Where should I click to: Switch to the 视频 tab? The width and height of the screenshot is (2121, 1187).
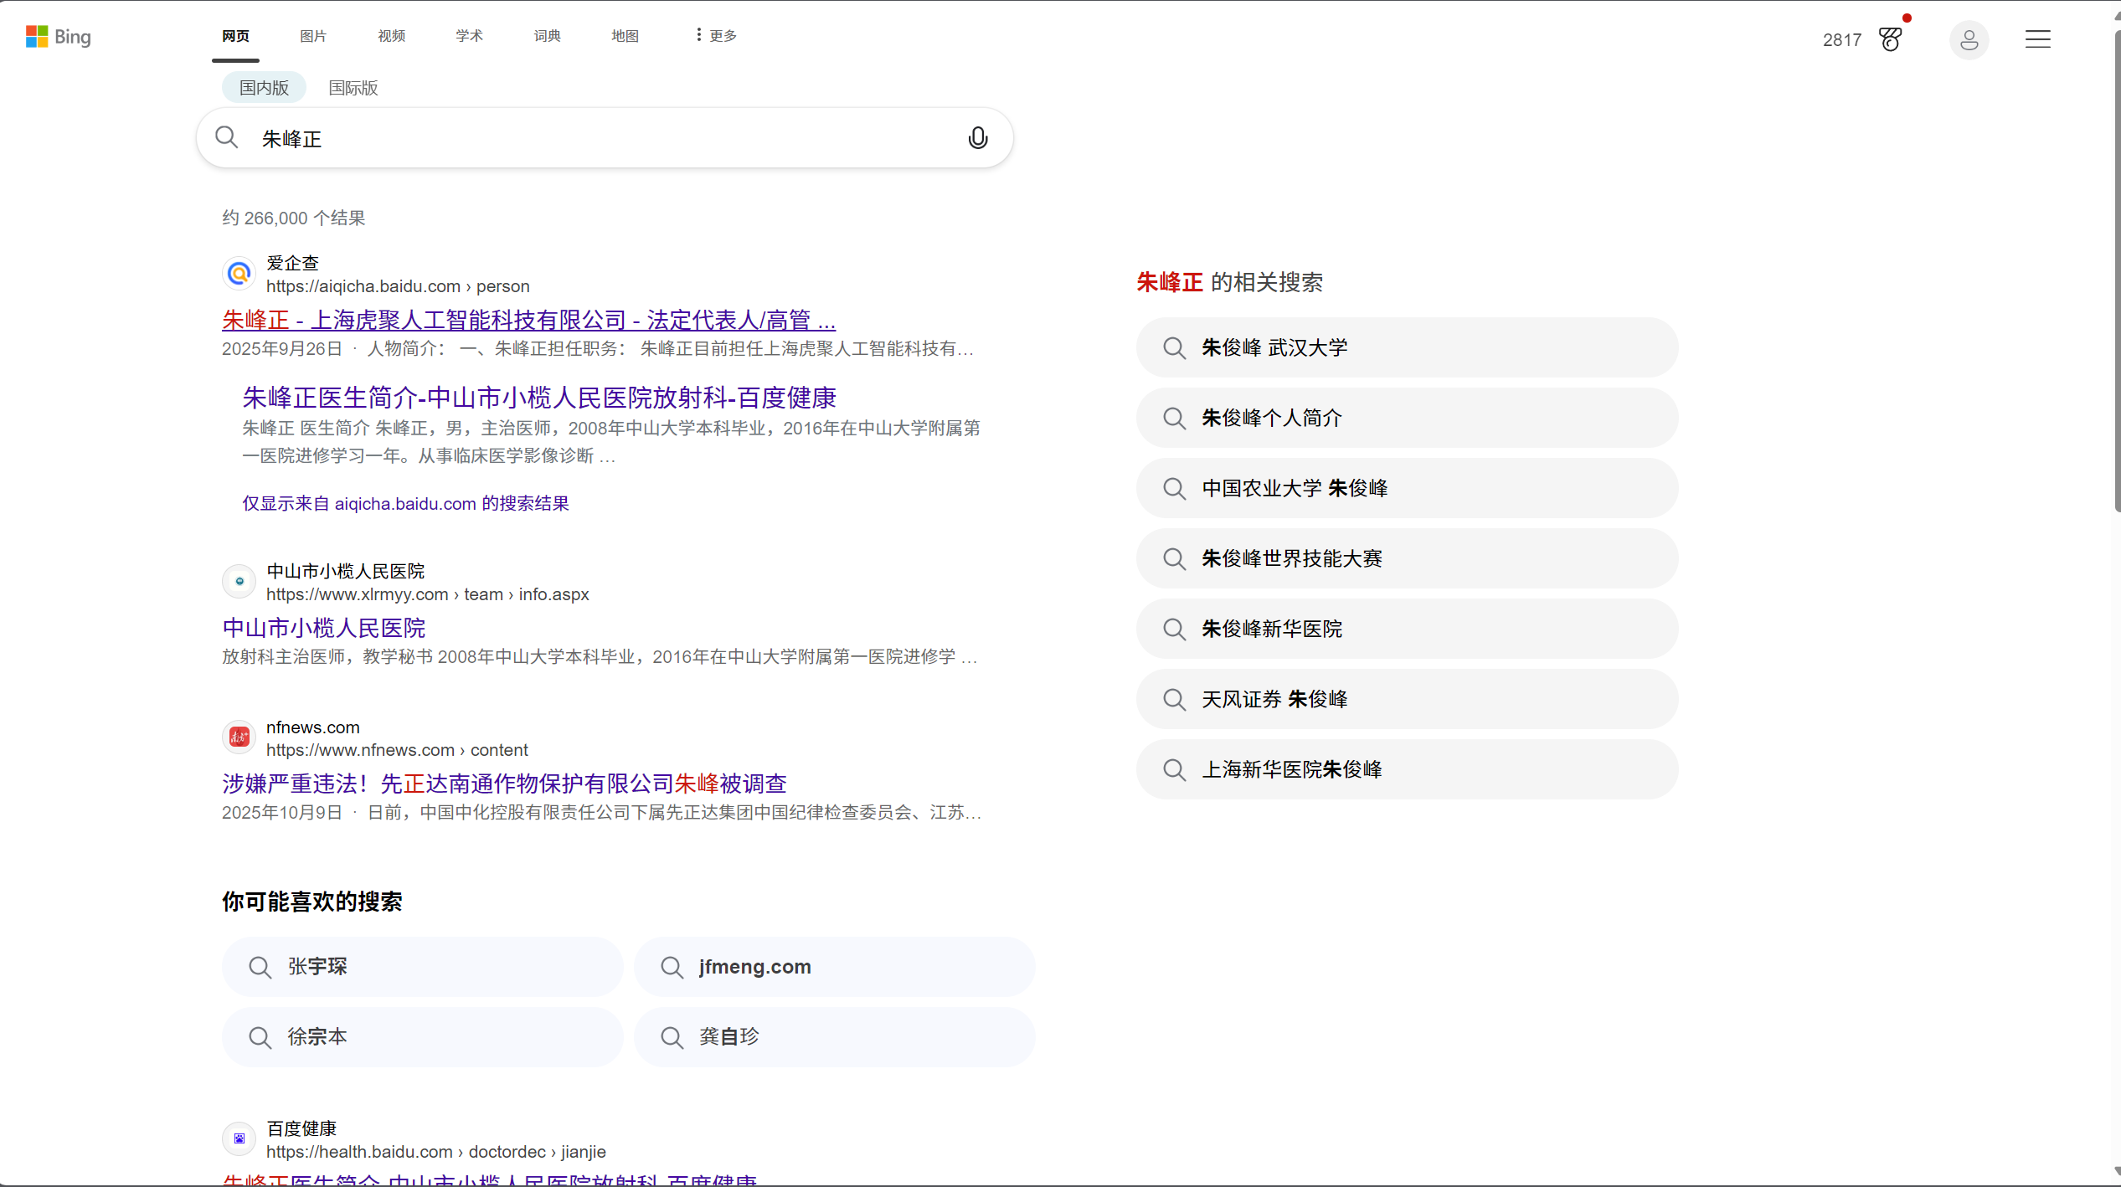point(390,35)
